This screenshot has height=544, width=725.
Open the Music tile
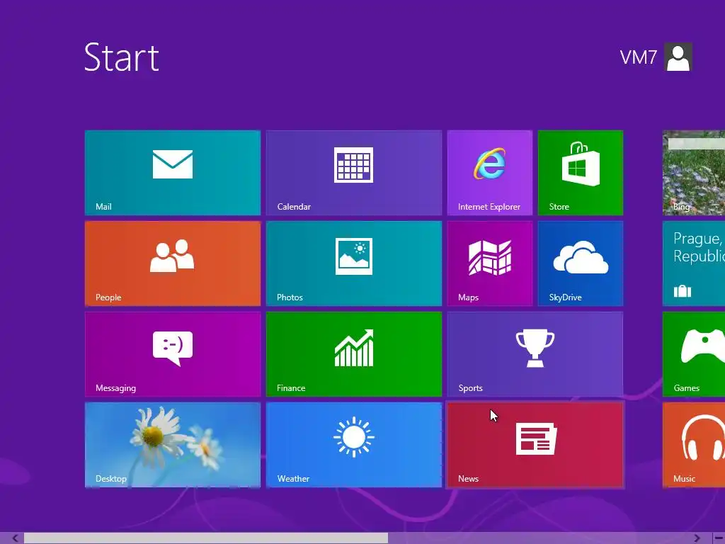694,445
